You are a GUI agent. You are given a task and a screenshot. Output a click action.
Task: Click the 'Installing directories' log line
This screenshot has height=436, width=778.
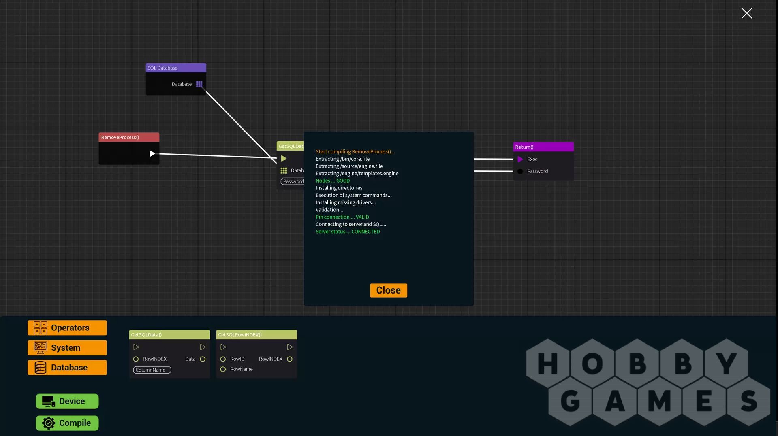point(339,188)
